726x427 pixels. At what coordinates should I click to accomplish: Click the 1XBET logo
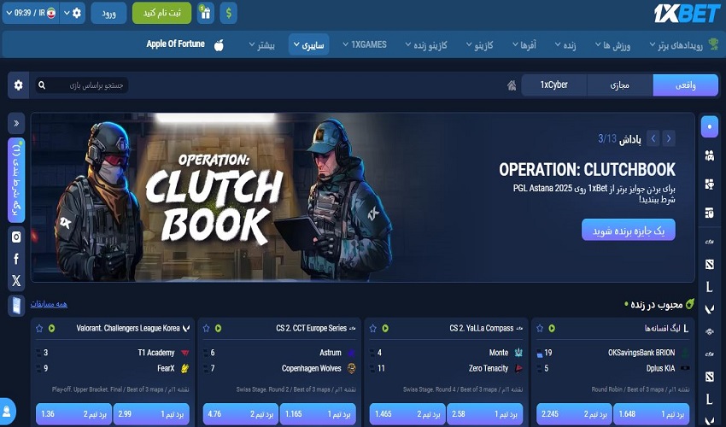[687, 14]
